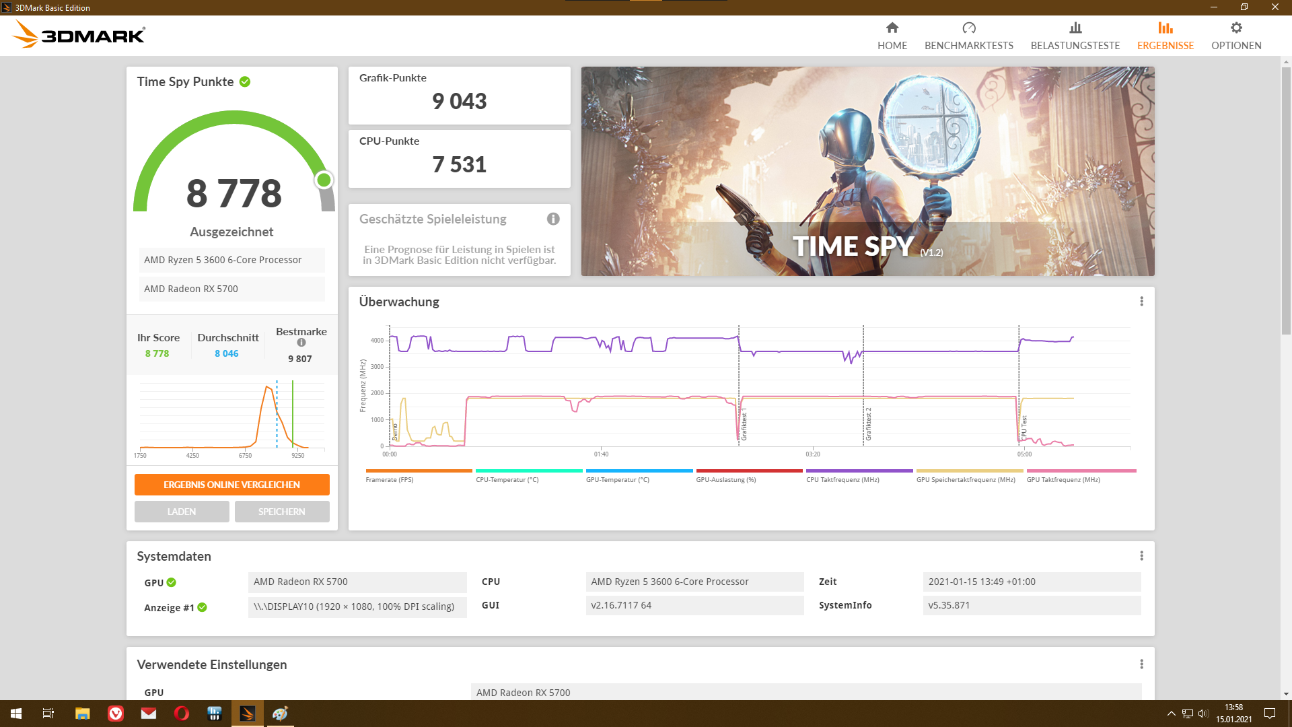Go to the Belastungstests tab label
Viewport: 1292px width, 727px height.
point(1075,46)
